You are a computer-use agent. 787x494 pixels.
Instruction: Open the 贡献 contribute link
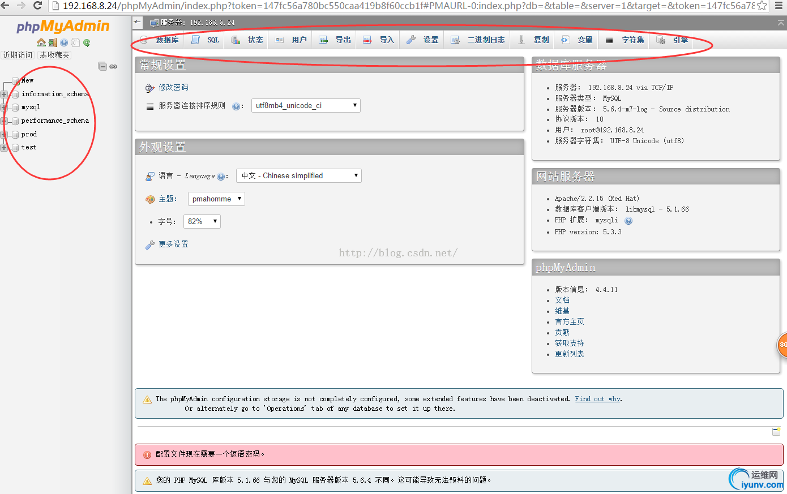562,333
